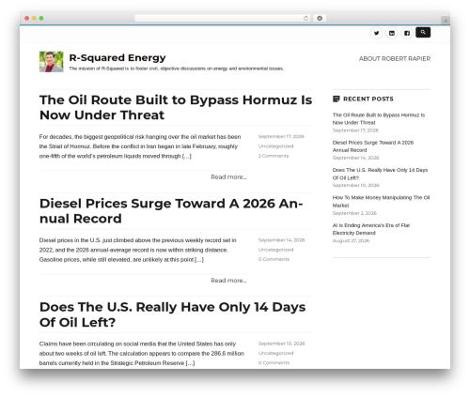
Task: Click sidebar date September 2, 2026
Action: pos(354,213)
